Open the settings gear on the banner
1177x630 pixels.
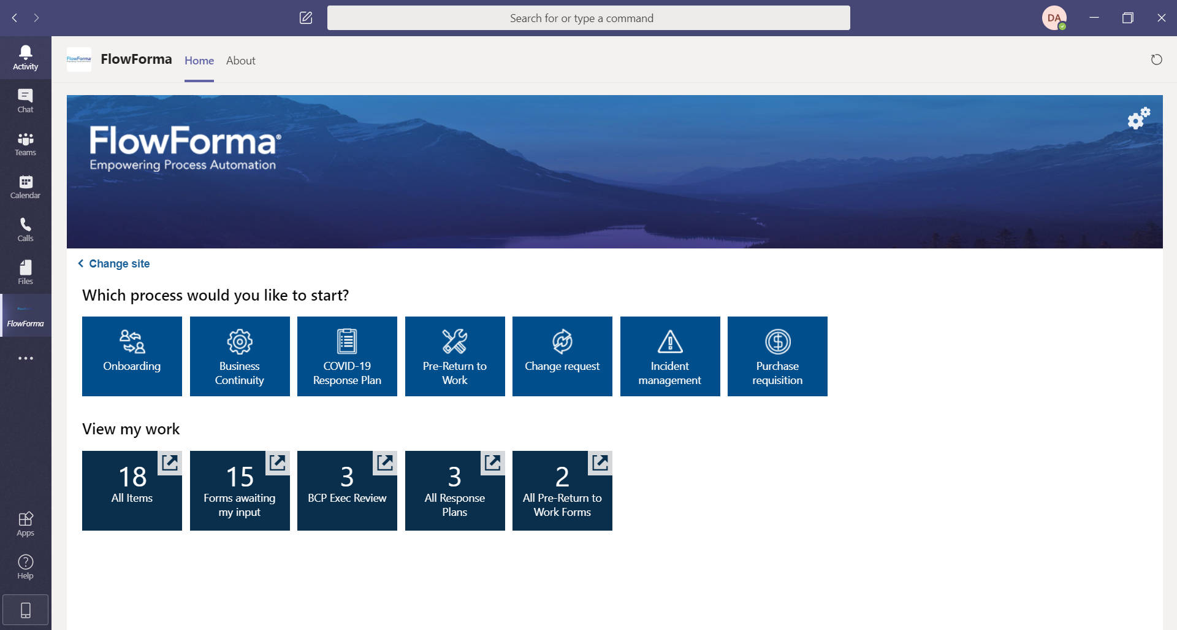1138,119
